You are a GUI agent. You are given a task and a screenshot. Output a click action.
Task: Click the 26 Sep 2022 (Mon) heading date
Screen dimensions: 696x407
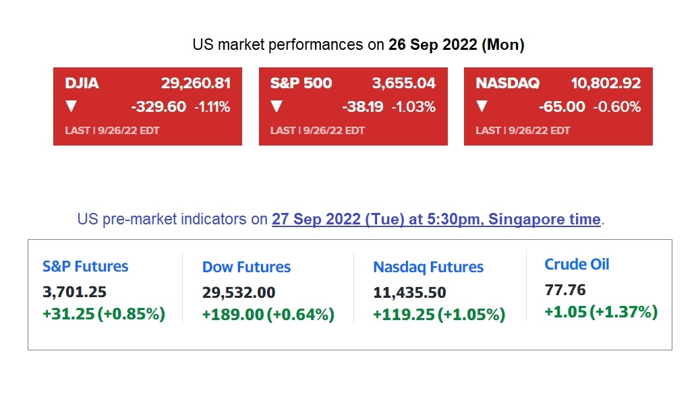457,45
